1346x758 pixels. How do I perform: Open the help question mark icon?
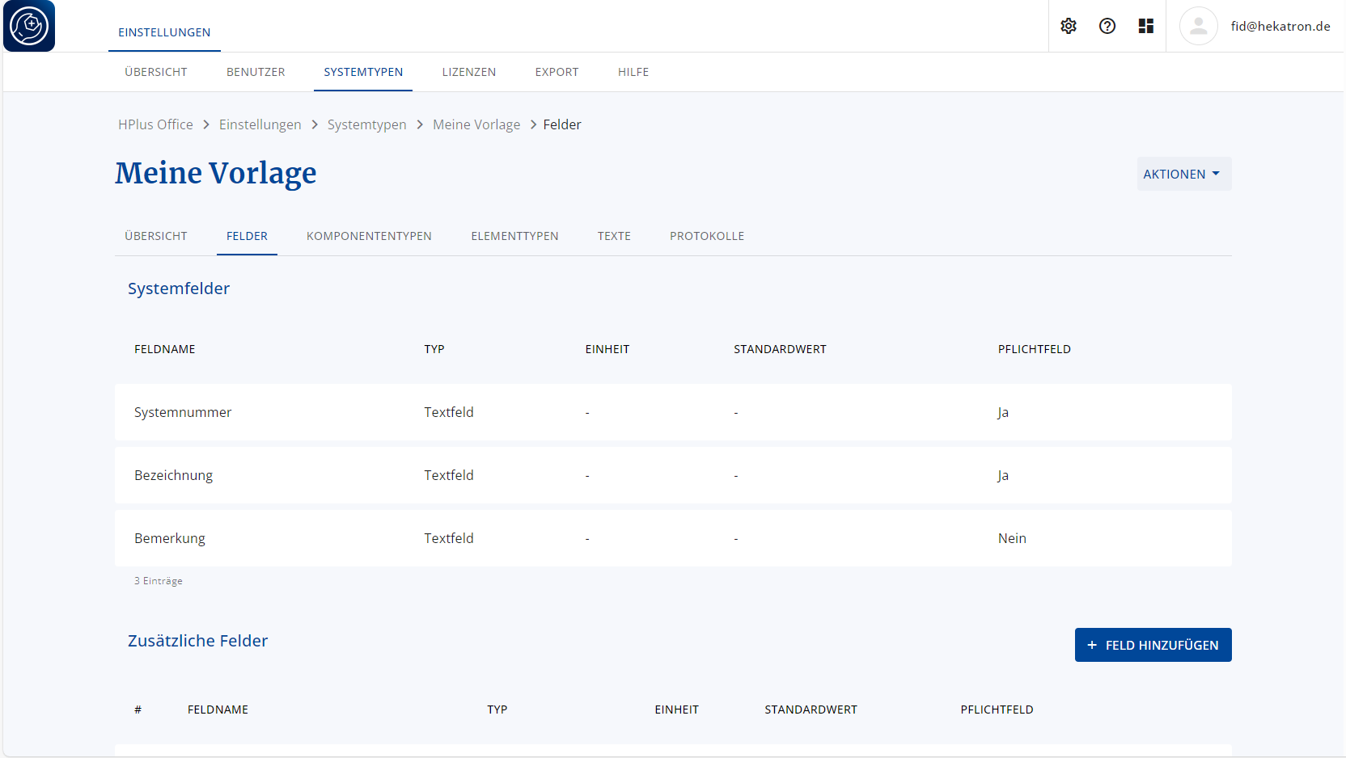click(x=1107, y=26)
